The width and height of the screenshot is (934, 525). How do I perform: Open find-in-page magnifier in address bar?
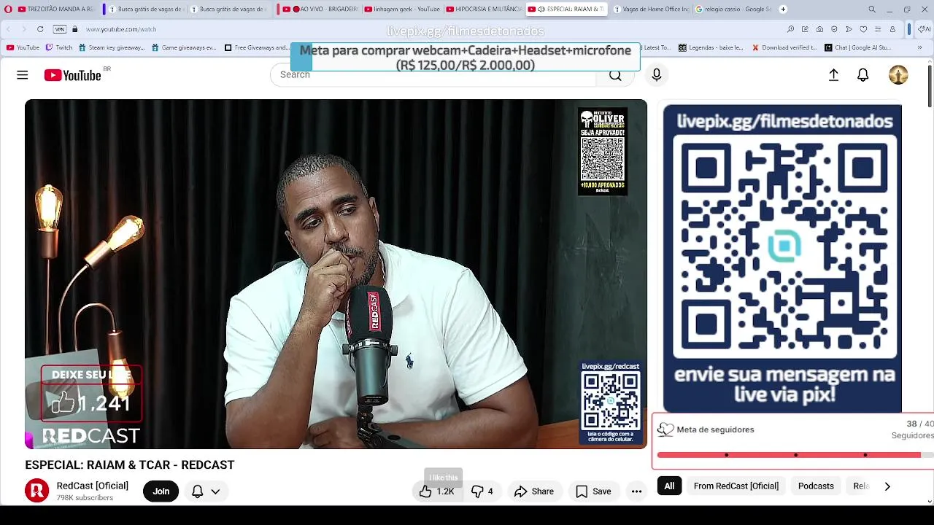click(790, 29)
